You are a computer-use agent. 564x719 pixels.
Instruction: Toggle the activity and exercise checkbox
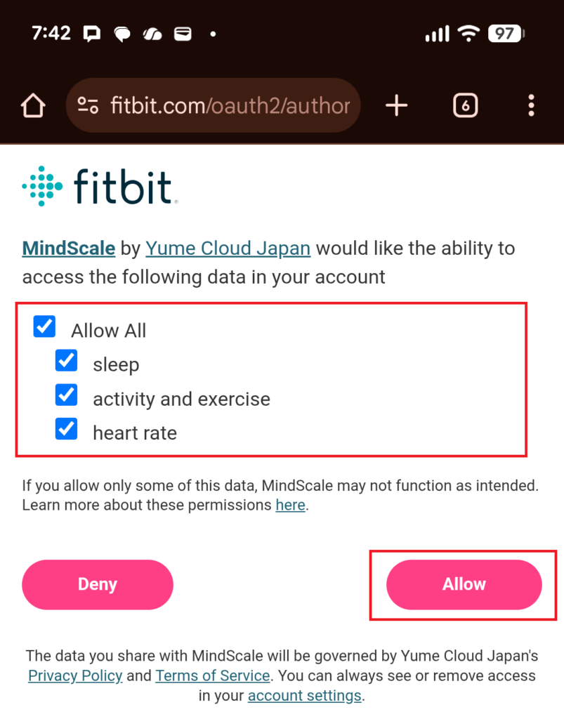67,395
